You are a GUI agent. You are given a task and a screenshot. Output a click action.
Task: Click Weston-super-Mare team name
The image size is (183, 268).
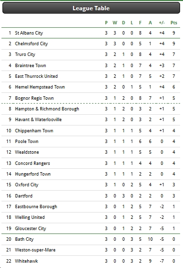coord(35,250)
